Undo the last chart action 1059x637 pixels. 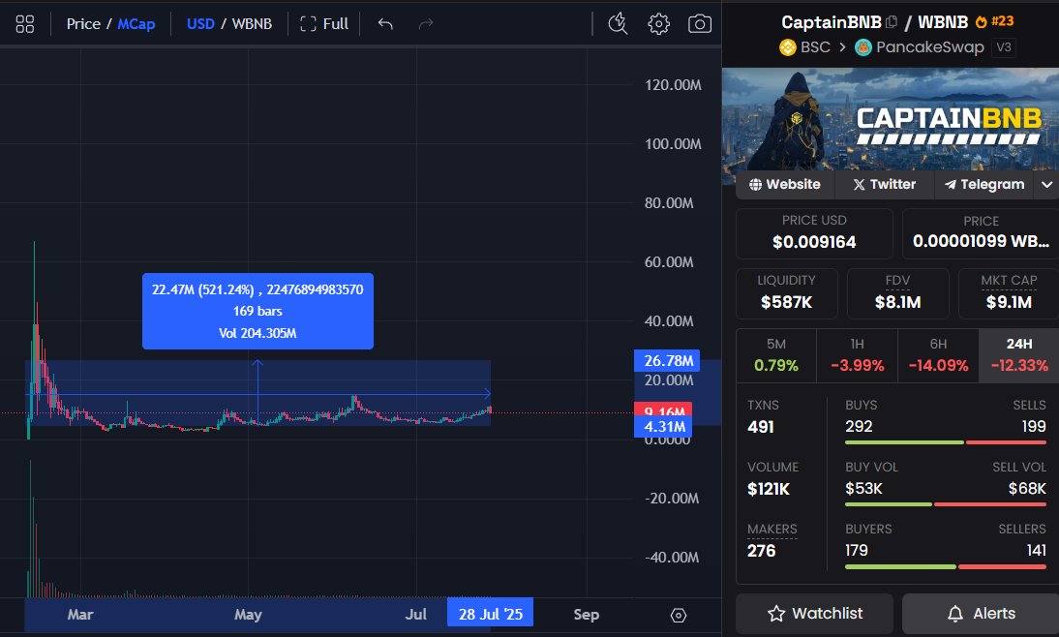coord(385,24)
